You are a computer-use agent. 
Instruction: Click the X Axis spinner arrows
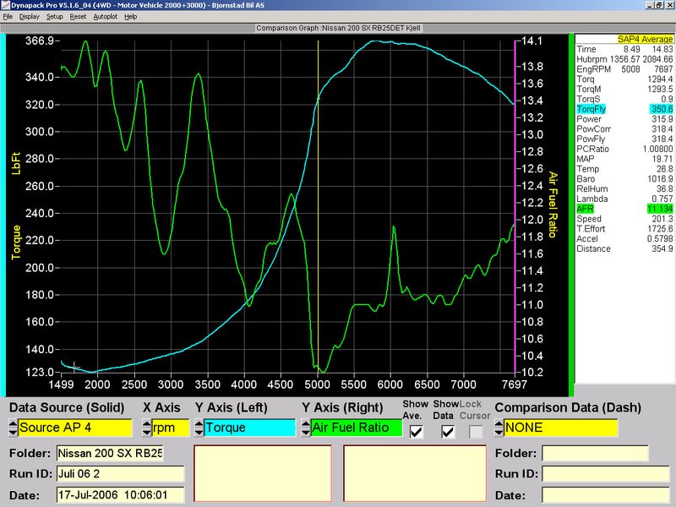[x=147, y=428]
